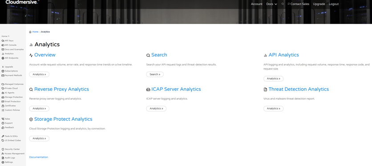Click Contact Sales in top navigation
Screen dimensions: 372x166
pos(298,4)
